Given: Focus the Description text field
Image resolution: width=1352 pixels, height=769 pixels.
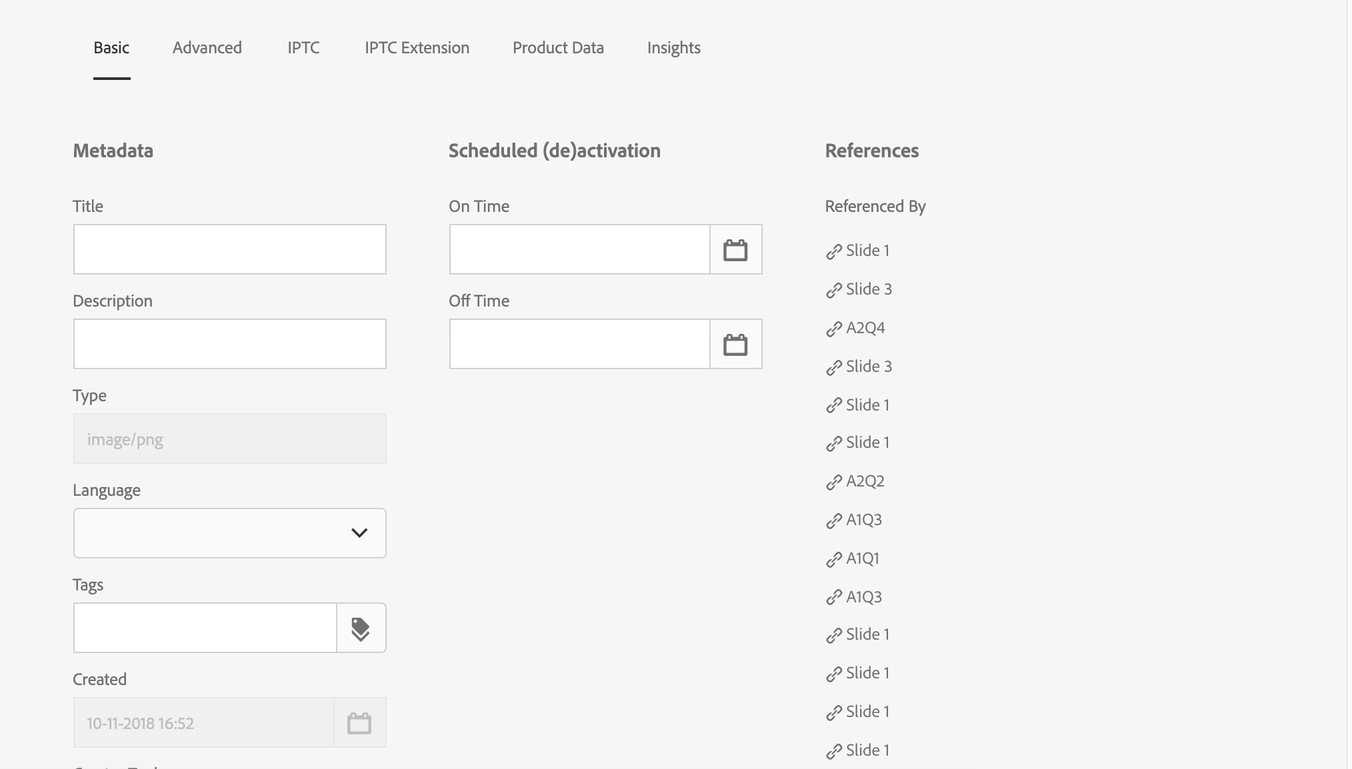Looking at the screenshot, I should pyautogui.click(x=229, y=344).
